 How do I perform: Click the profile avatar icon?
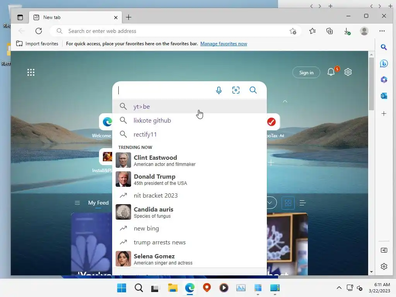(364, 31)
